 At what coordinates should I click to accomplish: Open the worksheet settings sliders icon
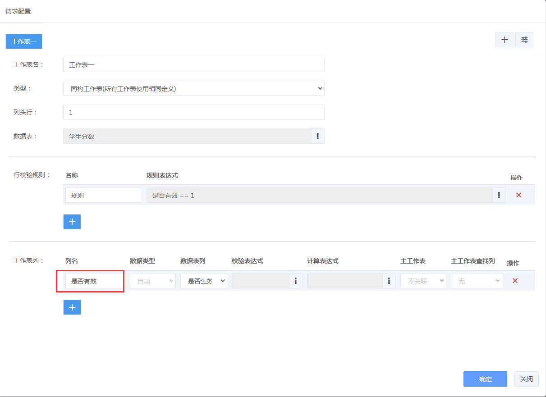click(524, 40)
